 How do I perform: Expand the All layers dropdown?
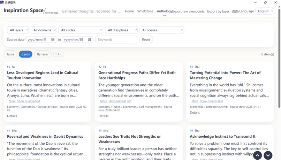coord(18,30)
